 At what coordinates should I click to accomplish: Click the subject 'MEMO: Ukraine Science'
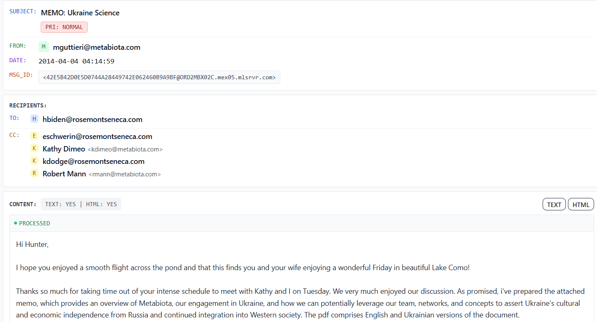pos(80,13)
